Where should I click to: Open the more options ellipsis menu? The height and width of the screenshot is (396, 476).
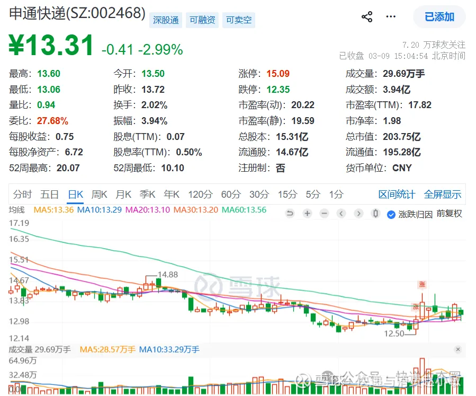(391, 16)
